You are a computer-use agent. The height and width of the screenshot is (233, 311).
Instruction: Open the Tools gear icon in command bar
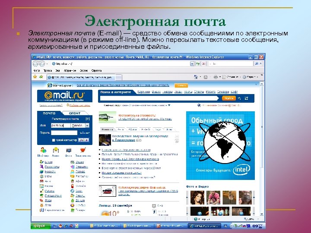point(244,77)
